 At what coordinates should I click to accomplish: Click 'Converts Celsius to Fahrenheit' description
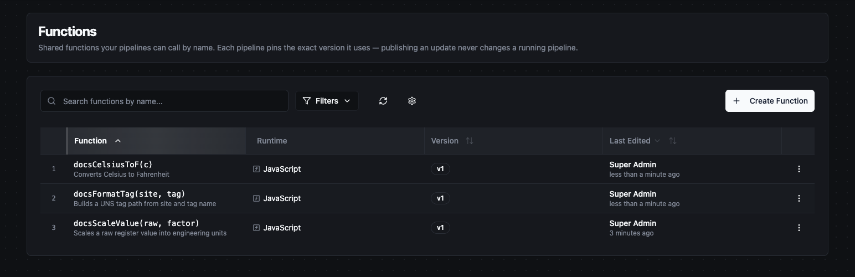click(121, 175)
